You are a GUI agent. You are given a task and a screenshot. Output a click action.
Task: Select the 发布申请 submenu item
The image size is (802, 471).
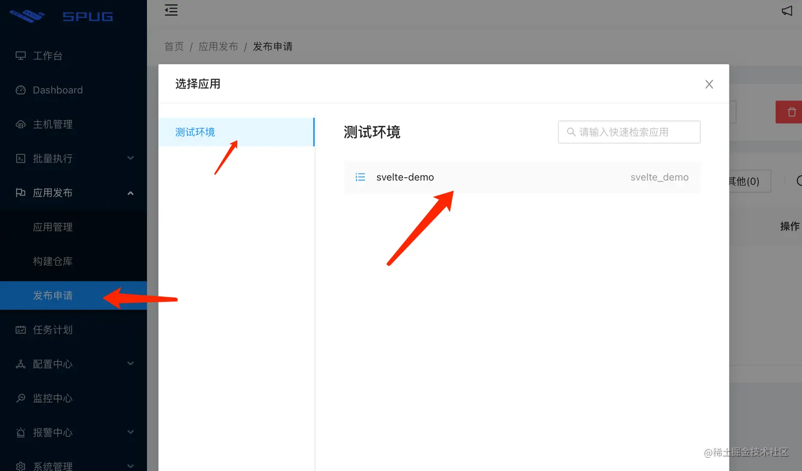tap(73, 295)
